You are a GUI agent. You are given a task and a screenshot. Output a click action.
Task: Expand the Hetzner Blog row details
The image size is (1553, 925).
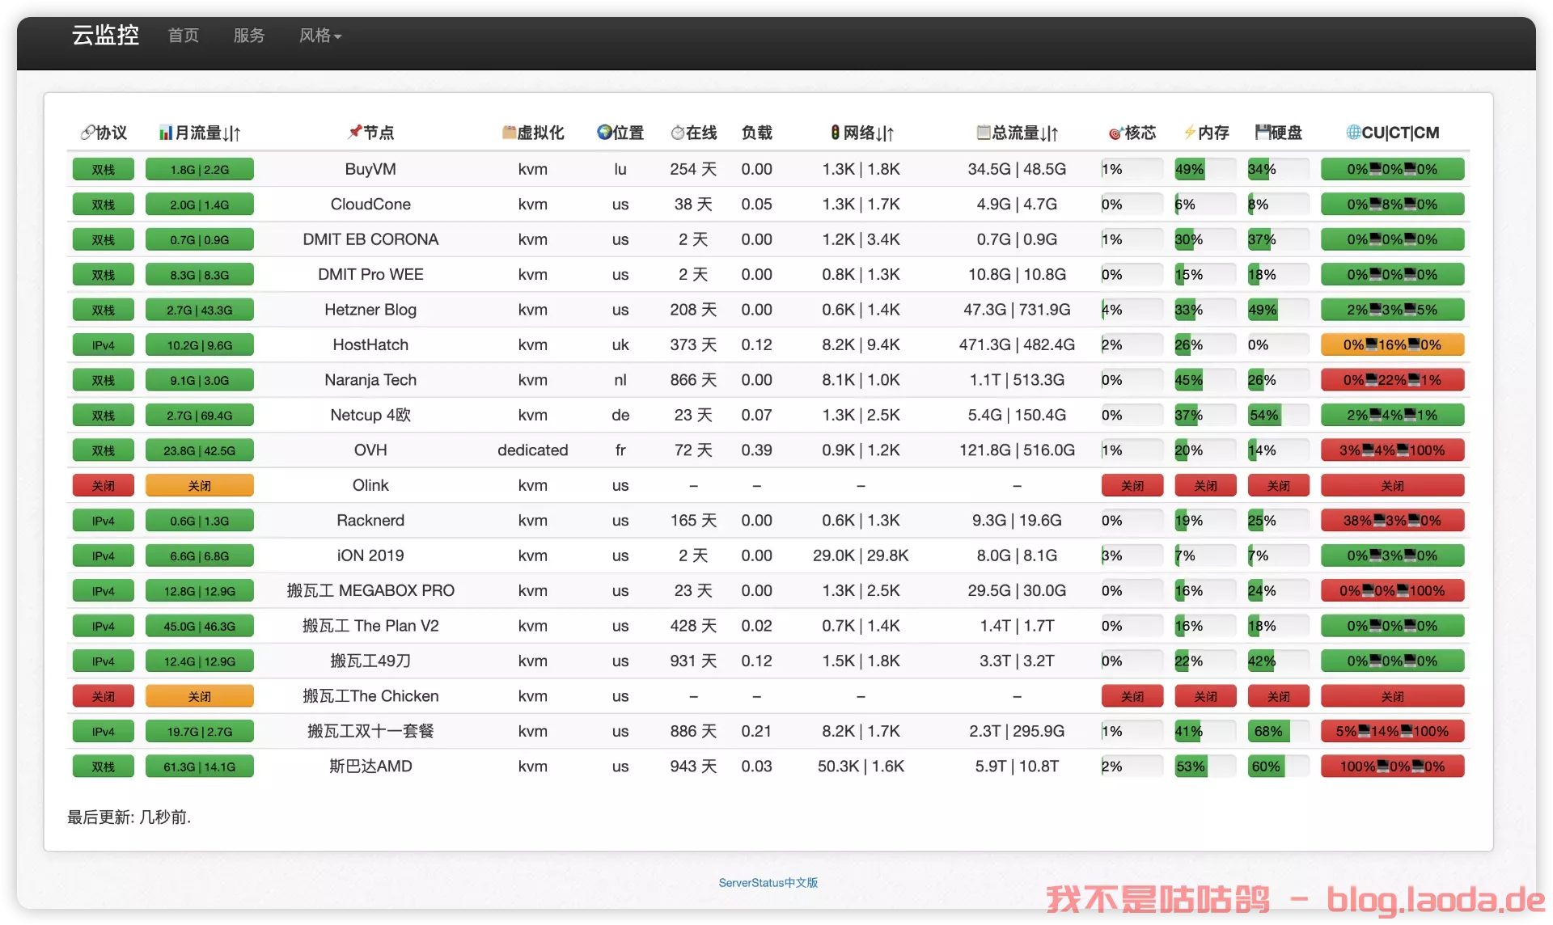click(x=370, y=310)
